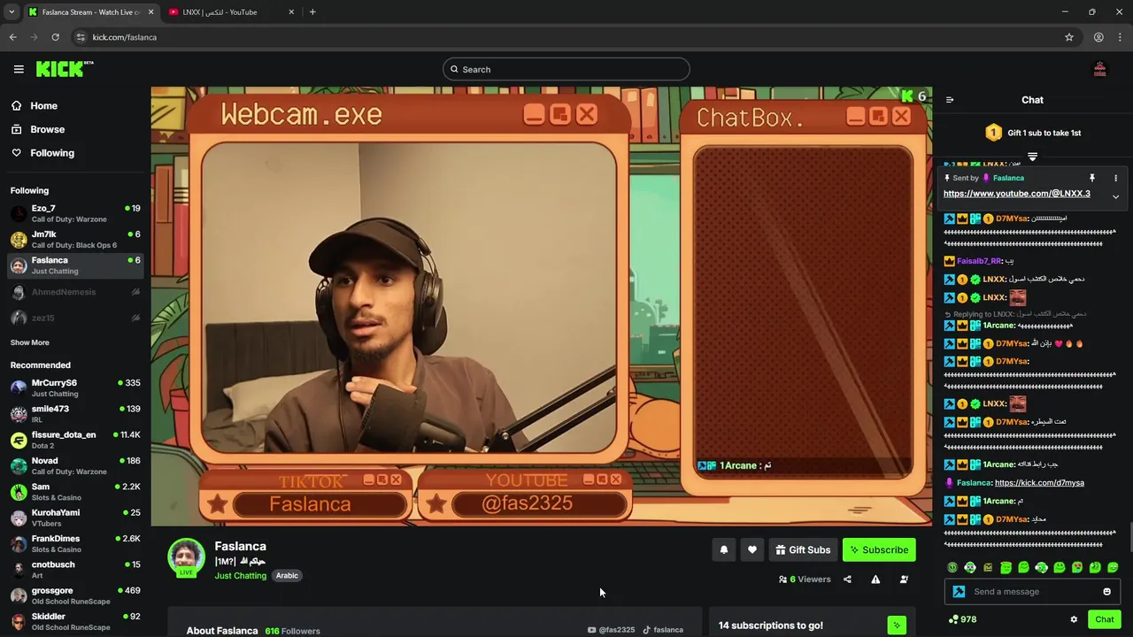Open Jm7lk channel

(x=75, y=240)
